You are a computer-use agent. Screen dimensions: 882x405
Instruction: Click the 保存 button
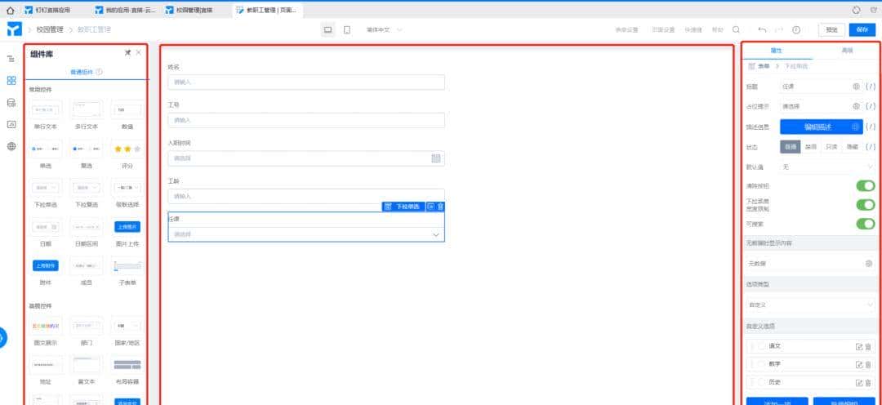862,30
